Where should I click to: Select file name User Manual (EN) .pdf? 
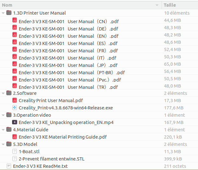click(x=69, y=36)
